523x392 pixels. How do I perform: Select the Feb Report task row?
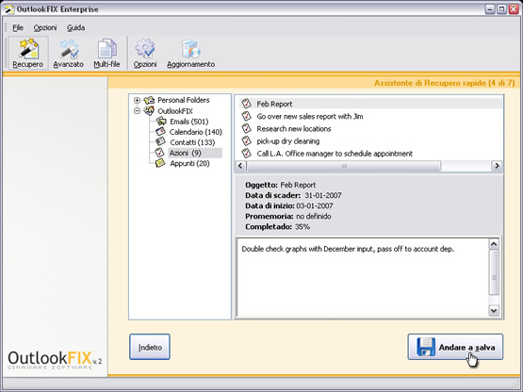click(x=370, y=104)
